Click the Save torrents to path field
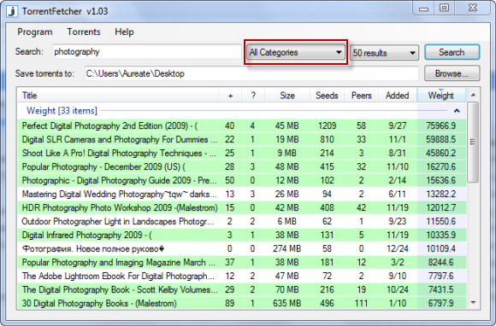 click(x=251, y=73)
